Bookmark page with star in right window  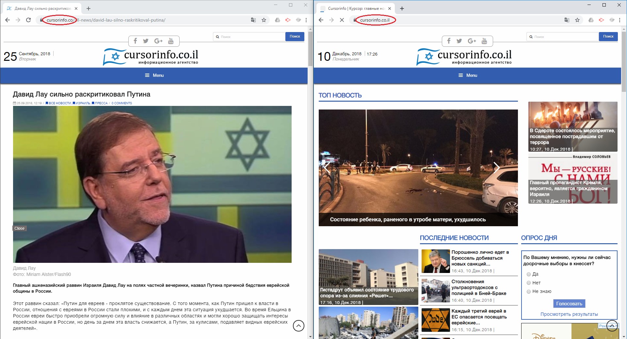point(577,20)
